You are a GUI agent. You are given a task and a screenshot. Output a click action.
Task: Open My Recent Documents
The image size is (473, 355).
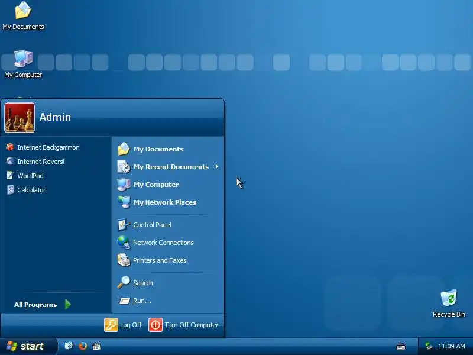click(x=169, y=167)
